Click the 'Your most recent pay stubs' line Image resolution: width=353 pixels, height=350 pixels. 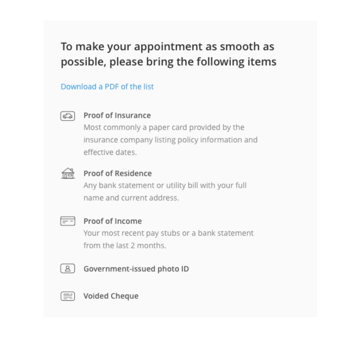point(168,233)
